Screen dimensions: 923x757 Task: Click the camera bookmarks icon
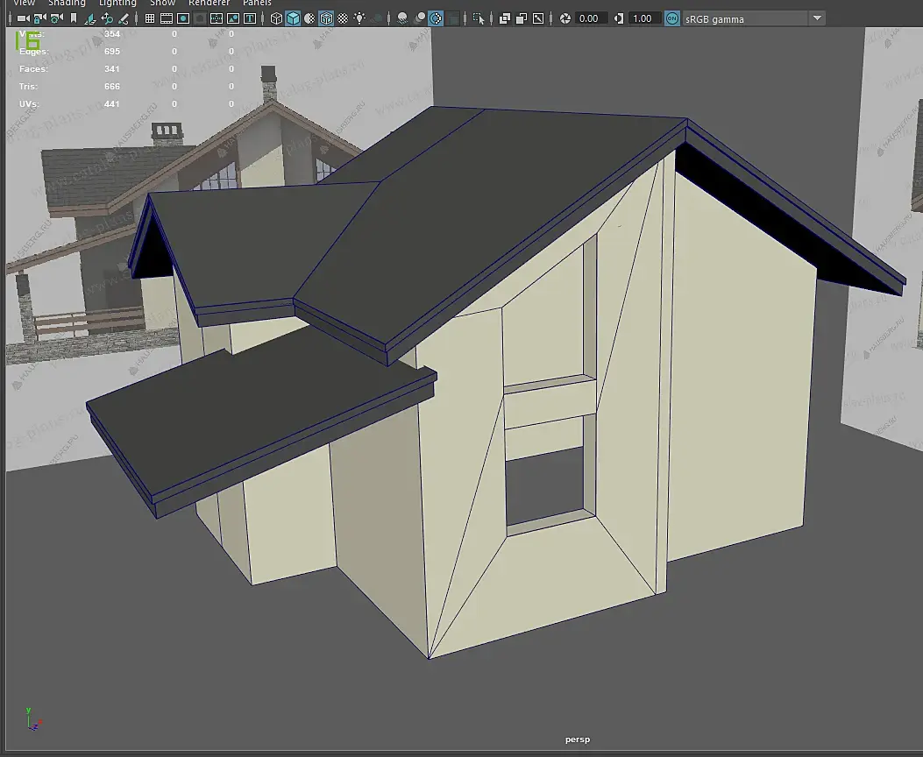[74, 18]
